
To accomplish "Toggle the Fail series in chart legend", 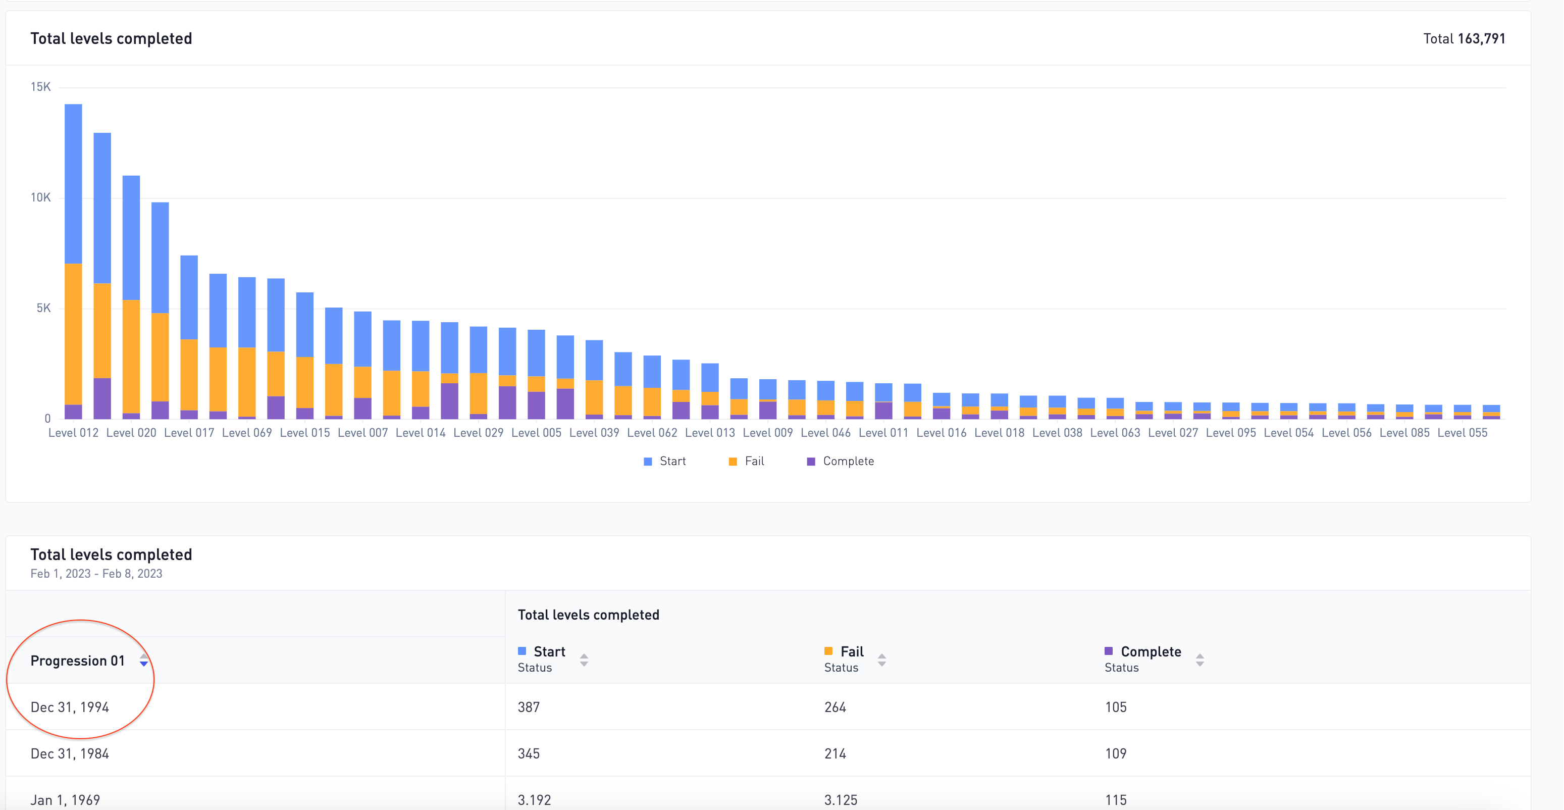I will (746, 462).
